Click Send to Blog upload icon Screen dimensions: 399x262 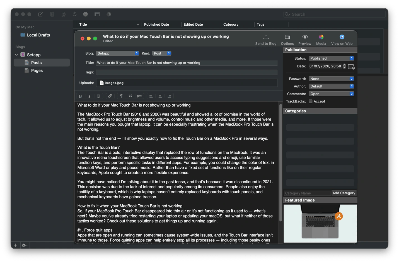[x=266, y=37]
